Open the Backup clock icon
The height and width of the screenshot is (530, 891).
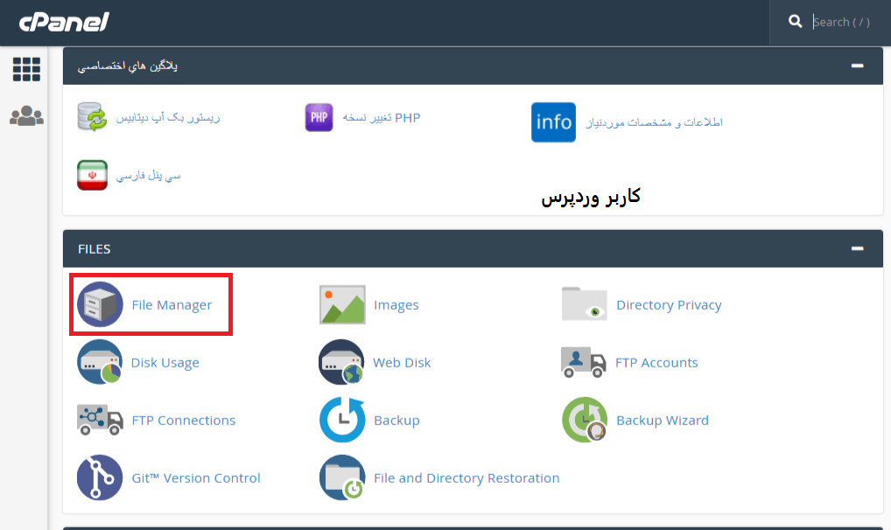tap(342, 420)
